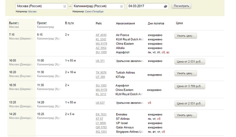Click Узнать цену for the 7:15 flight
236x137 pixels.
pyautogui.click(x=186, y=36)
